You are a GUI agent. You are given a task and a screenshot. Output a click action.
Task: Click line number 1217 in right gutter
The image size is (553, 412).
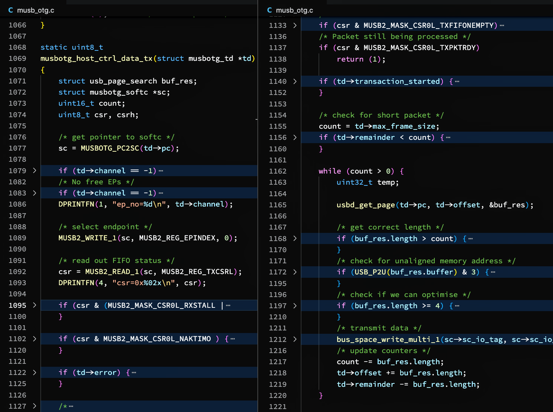pyautogui.click(x=278, y=362)
